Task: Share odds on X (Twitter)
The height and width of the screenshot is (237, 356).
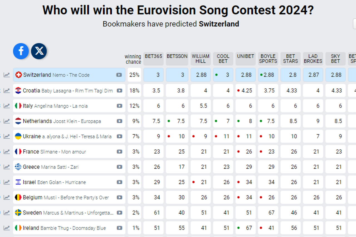Action: pyautogui.click(x=39, y=51)
